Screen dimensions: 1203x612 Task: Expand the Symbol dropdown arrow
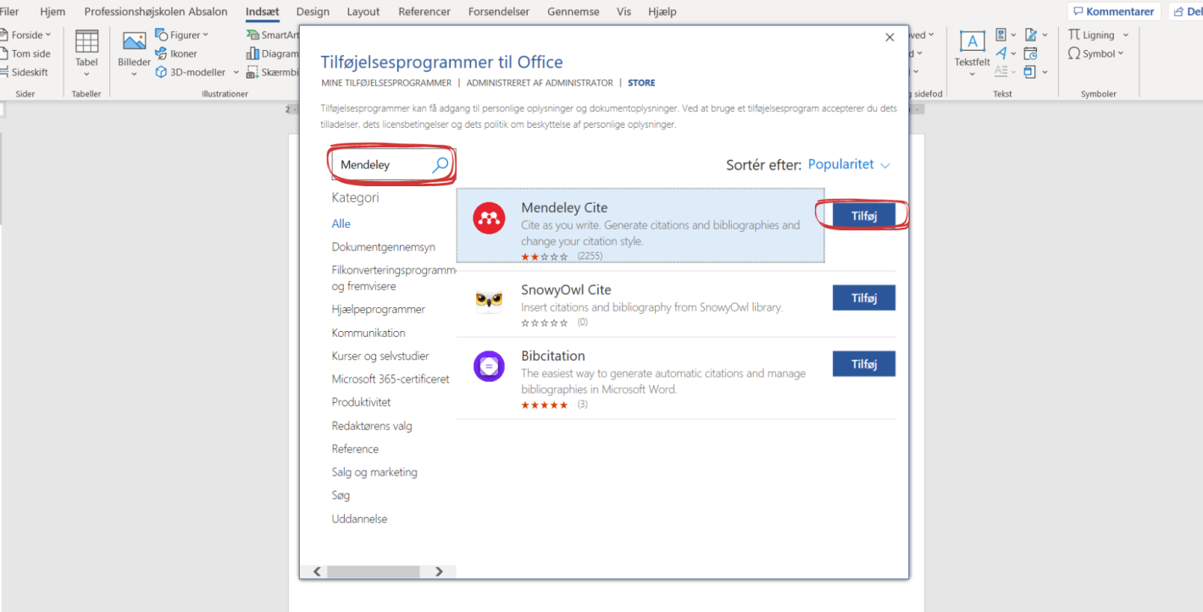(x=1120, y=53)
